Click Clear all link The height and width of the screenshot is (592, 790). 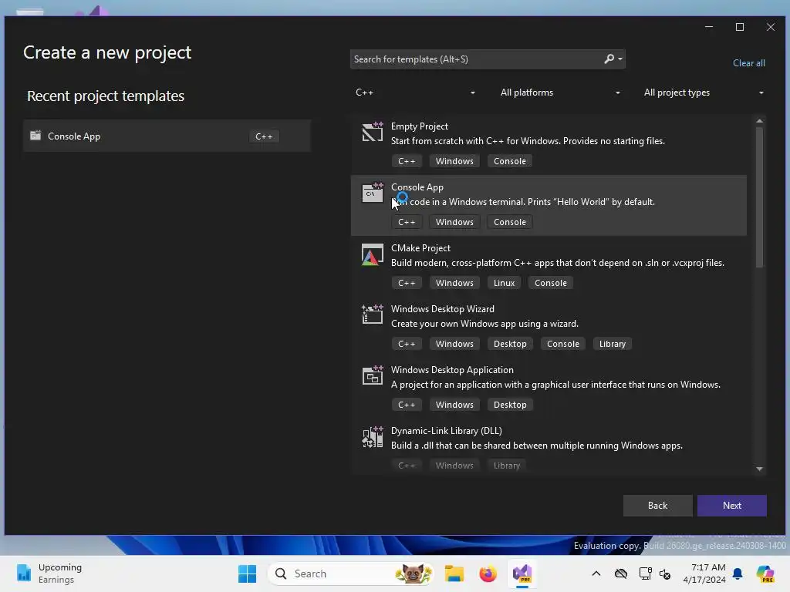(748, 63)
